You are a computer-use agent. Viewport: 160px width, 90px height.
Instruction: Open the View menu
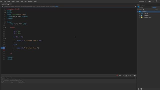pyautogui.click(x=9, y=1)
